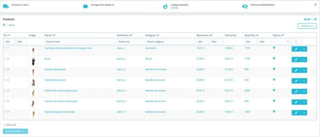Check the checkbox for product ID 5

pyautogui.click(x=5, y=91)
